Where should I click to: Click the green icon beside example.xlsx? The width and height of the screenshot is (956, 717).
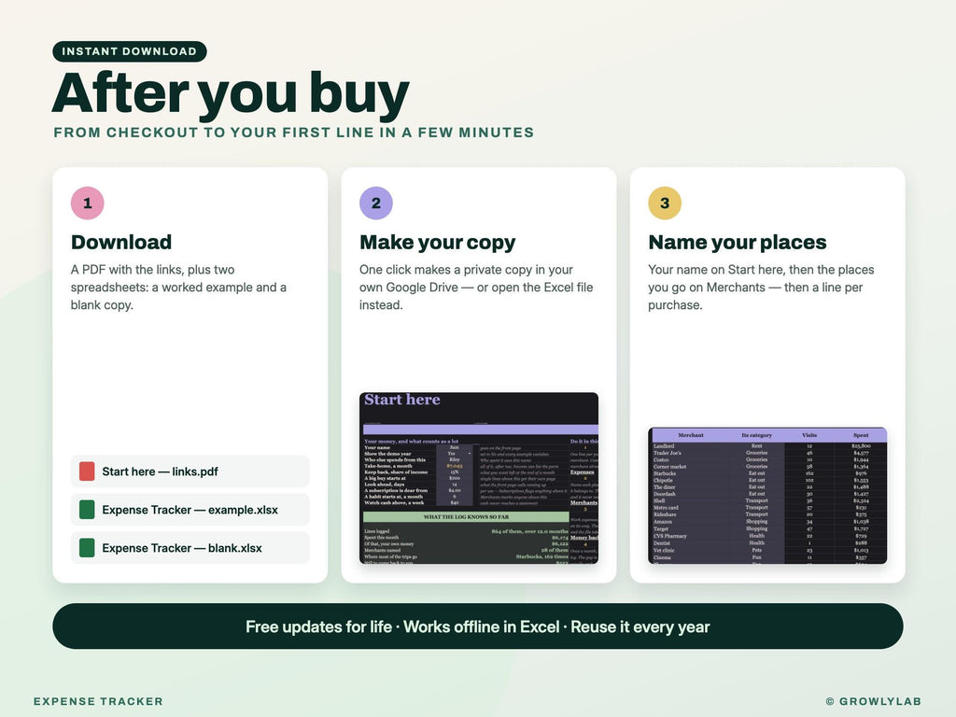[87, 510]
